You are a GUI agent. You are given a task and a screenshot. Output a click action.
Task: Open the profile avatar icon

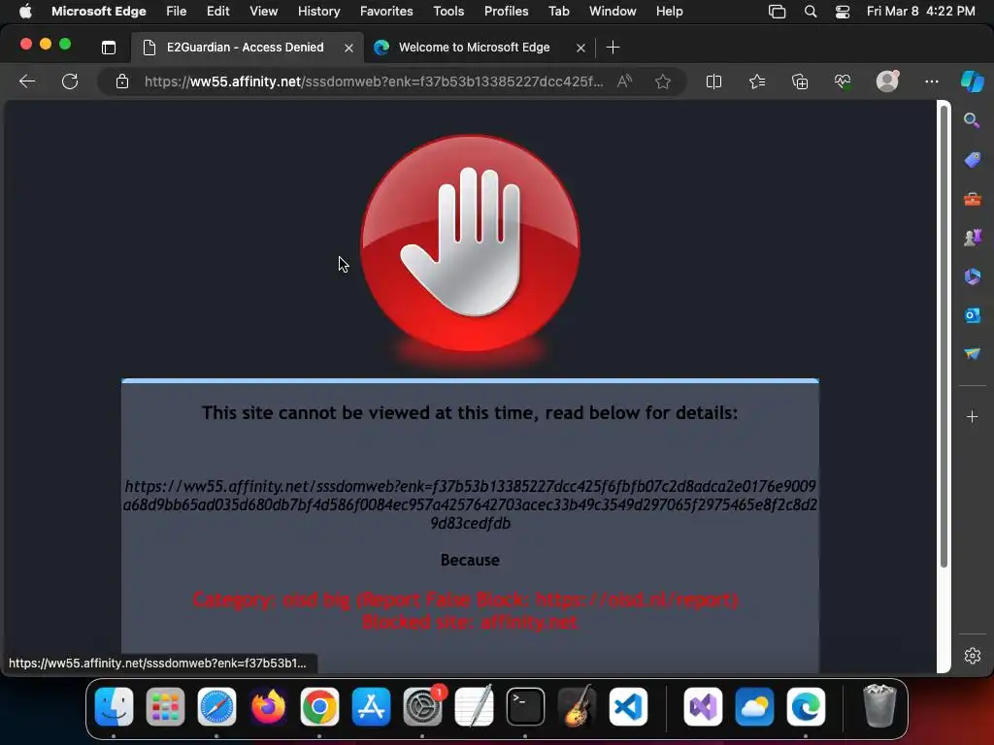tap(887, 81)
